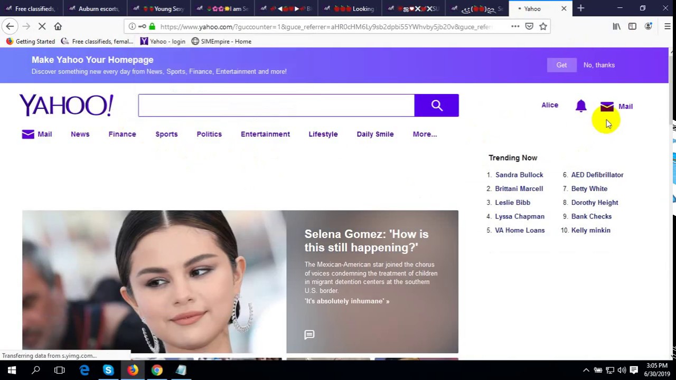
Task: Open the Alice account link
Action: click(x=550, y=105)
